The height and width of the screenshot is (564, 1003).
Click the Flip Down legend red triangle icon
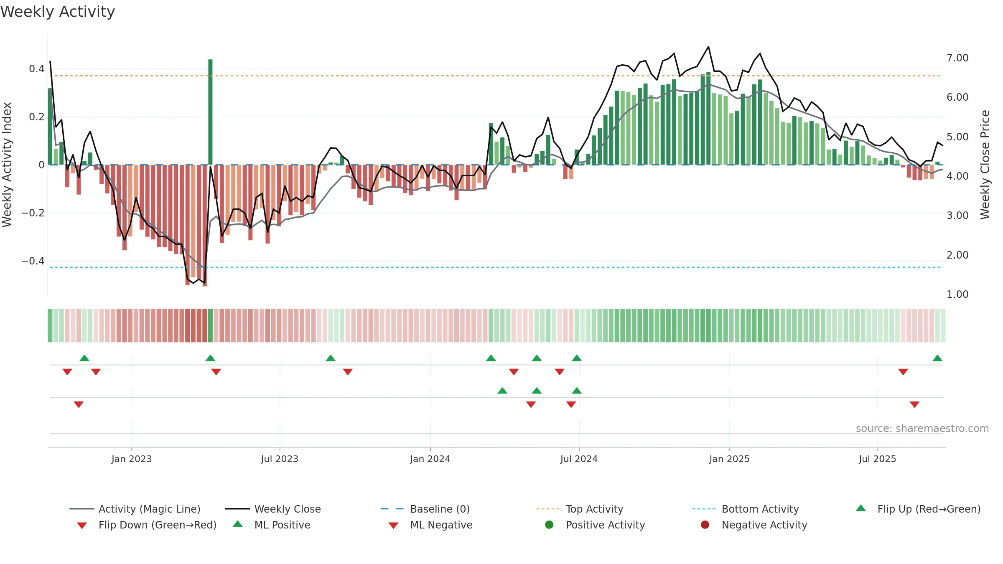pos(82,526)
